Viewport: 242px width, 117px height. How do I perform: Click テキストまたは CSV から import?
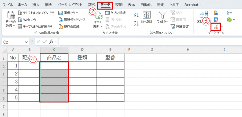[x=36, y=13]
